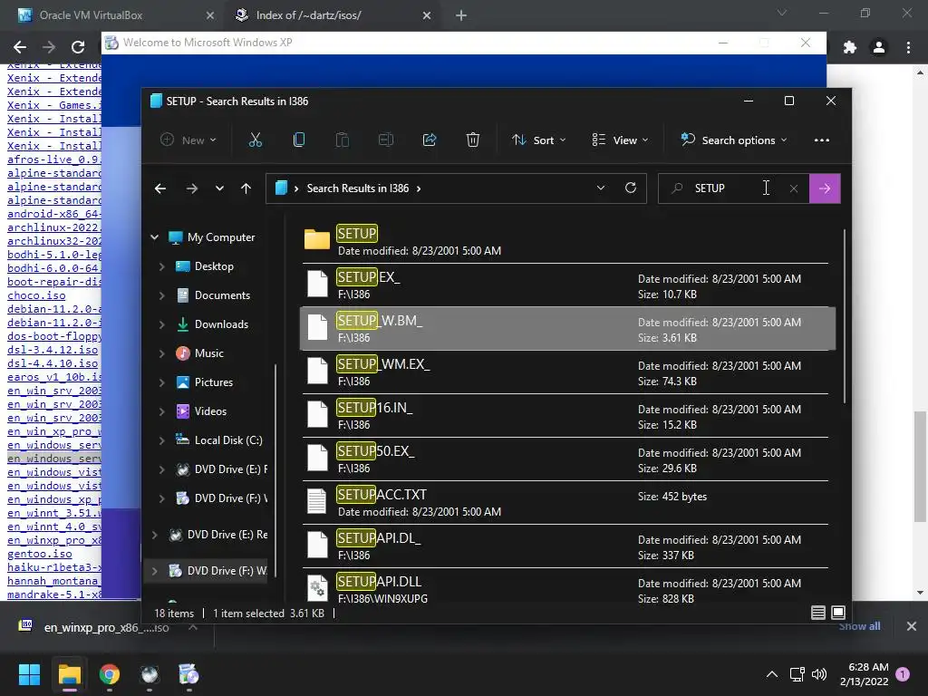The image size is (928, 696).
Task: Open the View dropdown
Action: pos(620,140)
